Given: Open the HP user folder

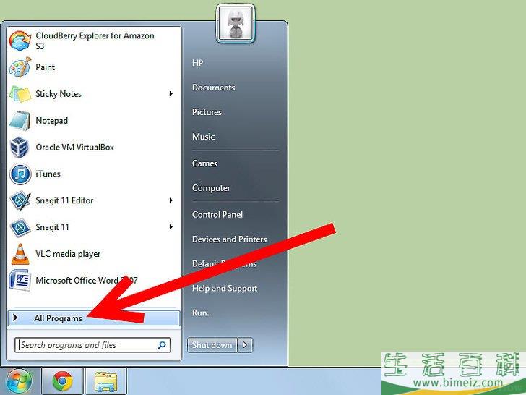Looking at the screenshot, I should coord(197,63).
